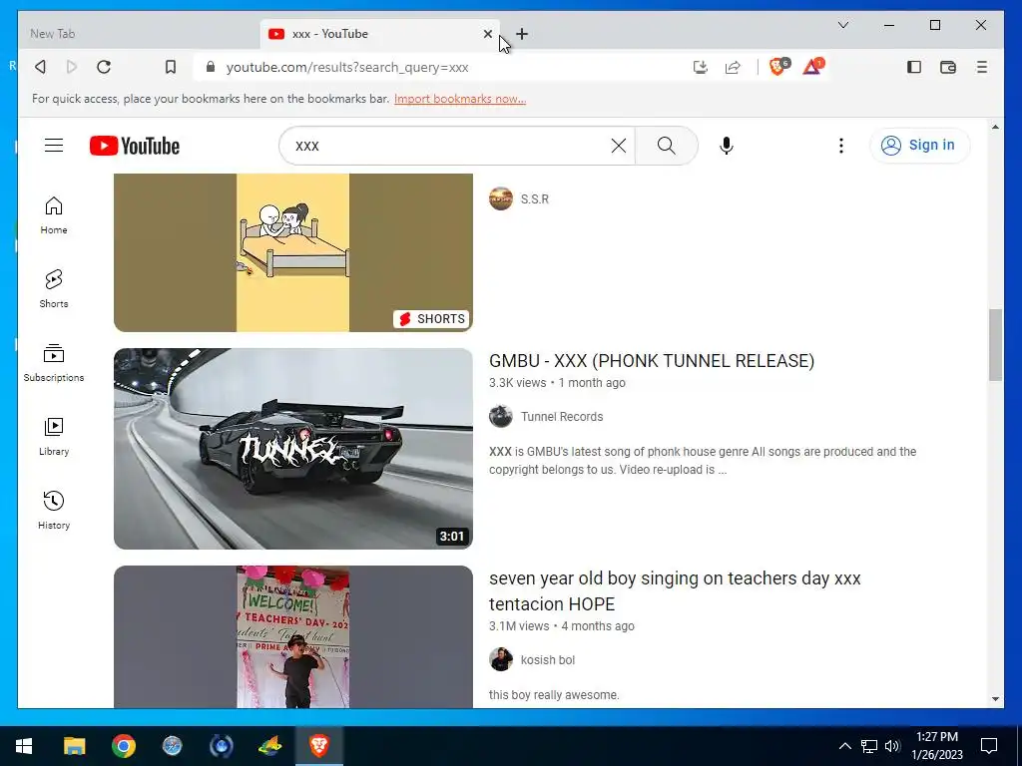Show hidden system tray icons
Screen dimensions: 1022x766
pos(844,746)
